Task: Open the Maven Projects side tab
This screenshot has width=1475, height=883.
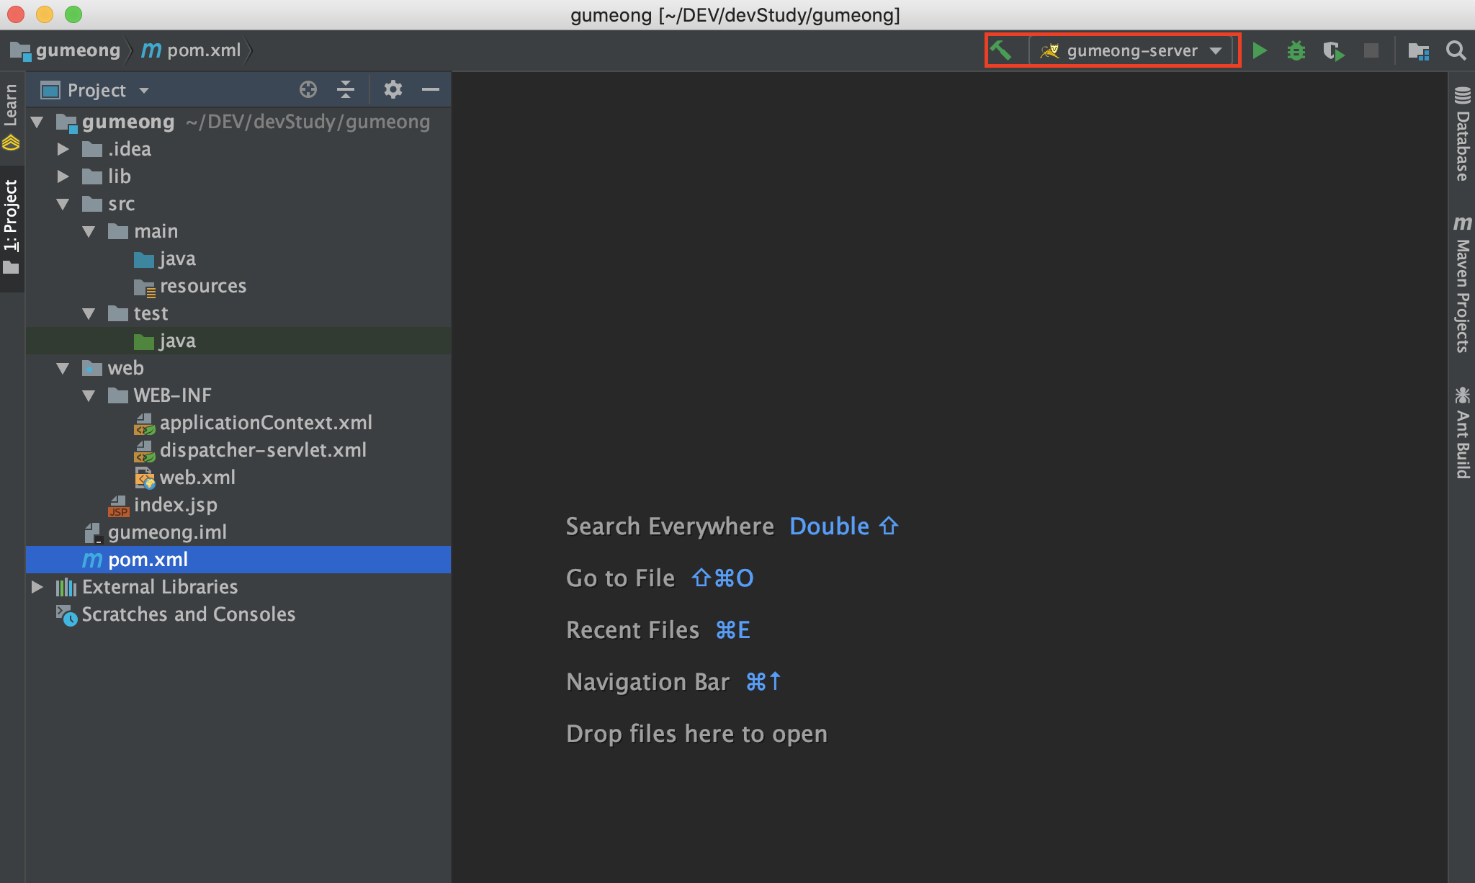Action: click(1461, 285)
